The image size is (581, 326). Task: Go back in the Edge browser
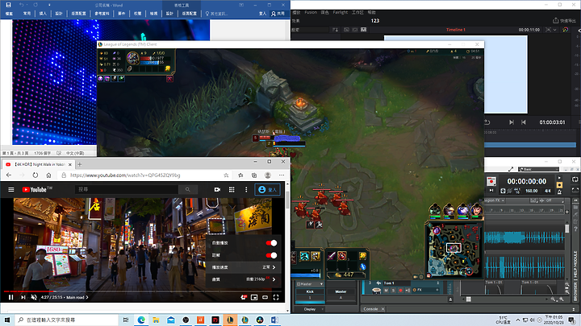(9, 175)
